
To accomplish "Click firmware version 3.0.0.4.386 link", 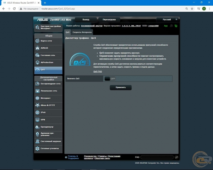I will point(131,26).
